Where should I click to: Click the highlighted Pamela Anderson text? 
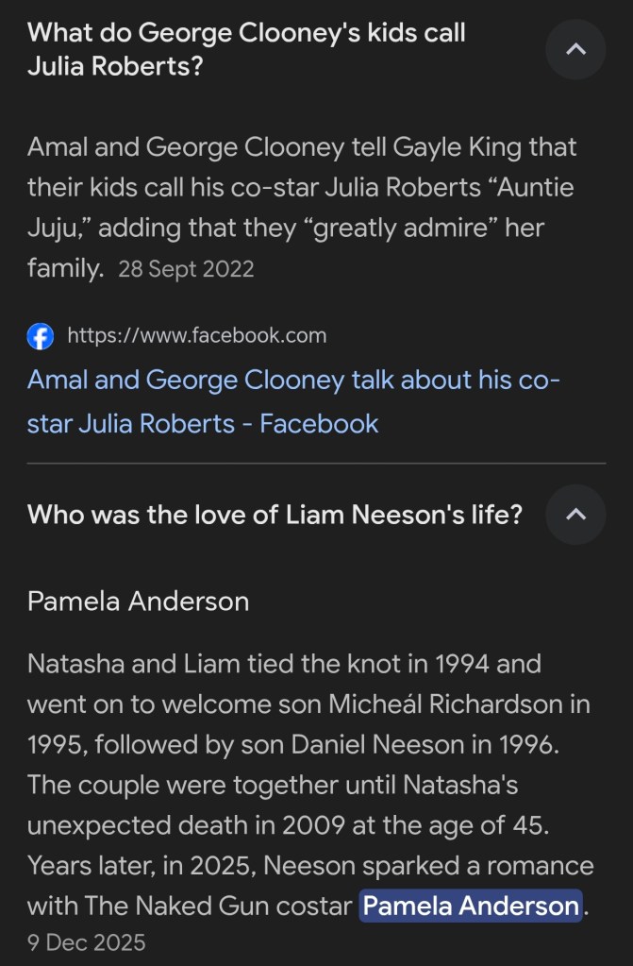click(471, 907)
